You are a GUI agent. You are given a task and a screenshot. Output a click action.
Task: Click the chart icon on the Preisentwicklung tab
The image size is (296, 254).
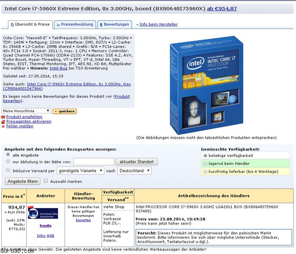pos(58,25)
